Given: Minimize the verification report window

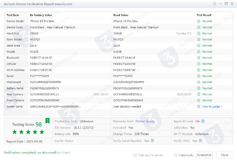Looking at the screenshot, I should pyautogui.click(x=220, y=4).
